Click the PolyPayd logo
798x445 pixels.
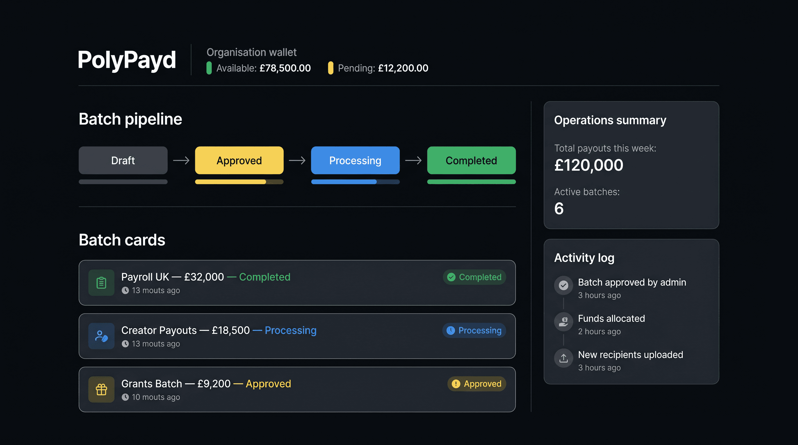tap(127, 59)
